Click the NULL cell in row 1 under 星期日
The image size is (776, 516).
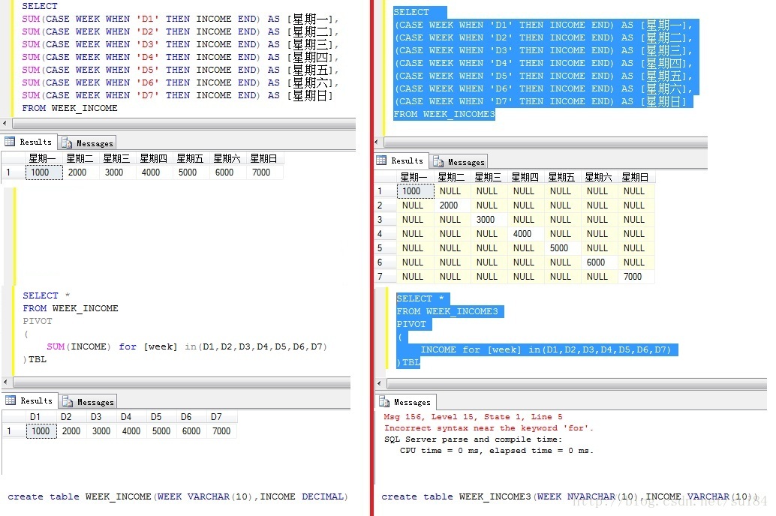[636, 191]
